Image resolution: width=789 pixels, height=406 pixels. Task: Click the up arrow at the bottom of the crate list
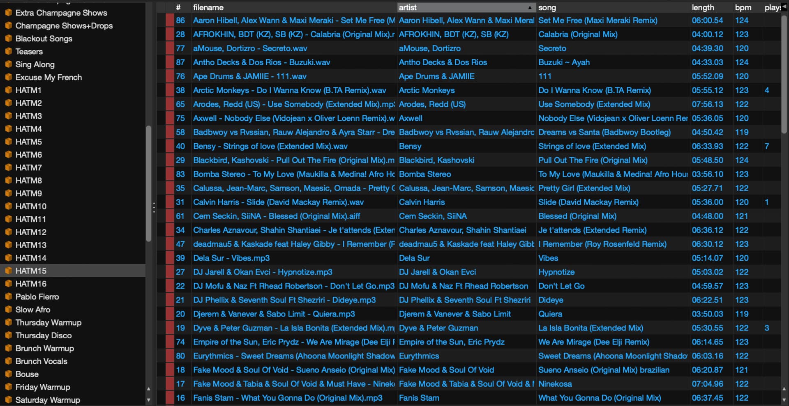(x=149, y=389)
